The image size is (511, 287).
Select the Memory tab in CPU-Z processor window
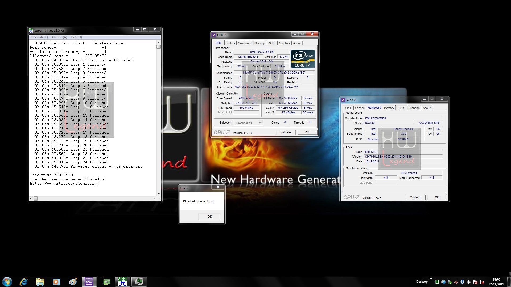[x=259, y=43]
